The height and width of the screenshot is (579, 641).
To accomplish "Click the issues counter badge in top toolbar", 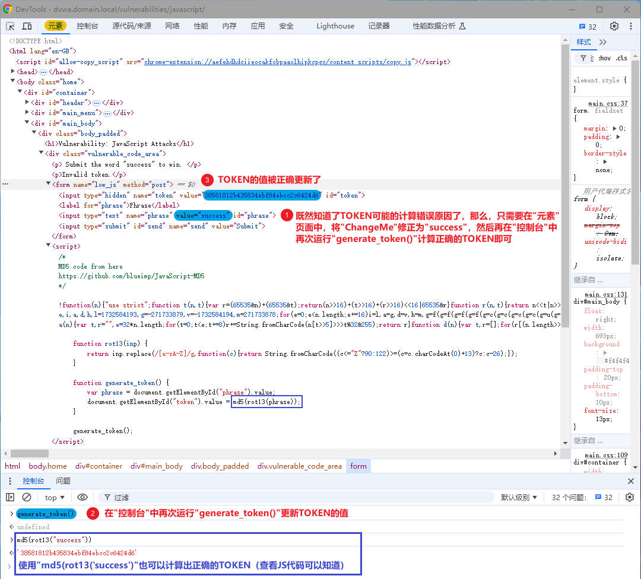I will 588,27.
